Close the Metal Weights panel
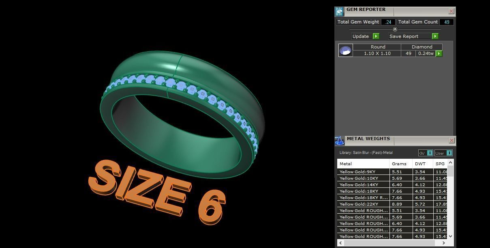The height and width of the screenshot is (248, 490). pyautogui.click(x=451, y=141)
